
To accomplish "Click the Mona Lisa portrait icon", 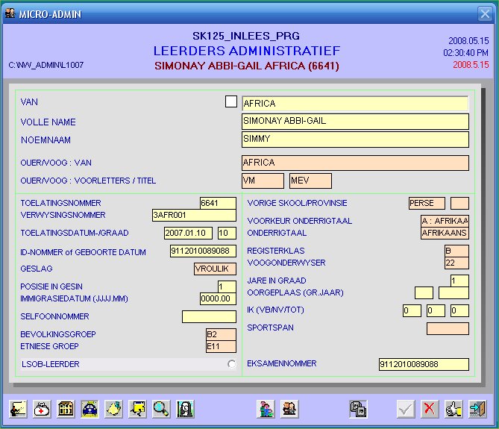I will click(186, 408).
